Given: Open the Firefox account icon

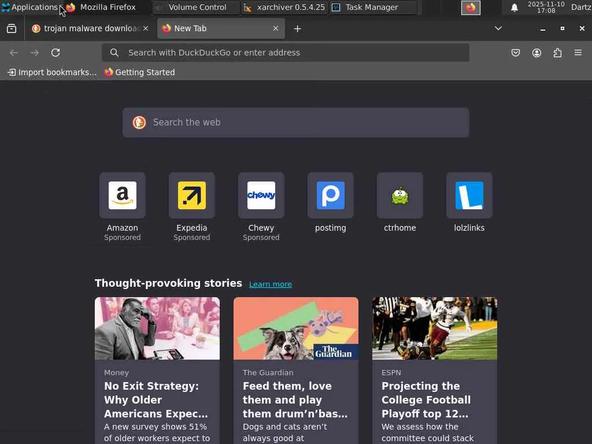Looking at the screenshot, I should pos(536,53).
